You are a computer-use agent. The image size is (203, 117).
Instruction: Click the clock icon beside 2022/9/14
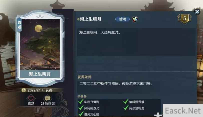point(23,90)
